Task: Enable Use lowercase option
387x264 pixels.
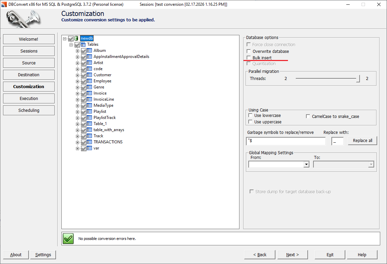Action: tap(251, 115)
